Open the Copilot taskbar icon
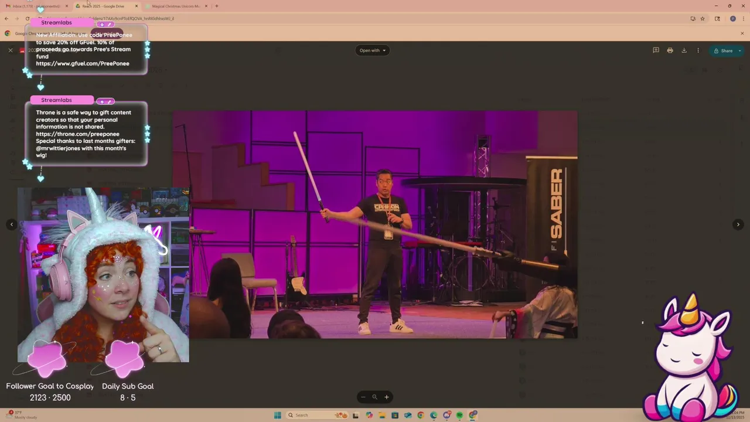This screenshot has width=750, height=422. 369,415
